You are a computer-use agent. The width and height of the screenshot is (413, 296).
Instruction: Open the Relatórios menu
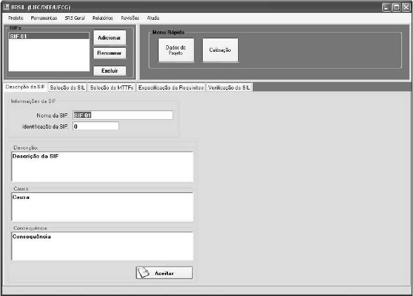(x=103, y=18)
